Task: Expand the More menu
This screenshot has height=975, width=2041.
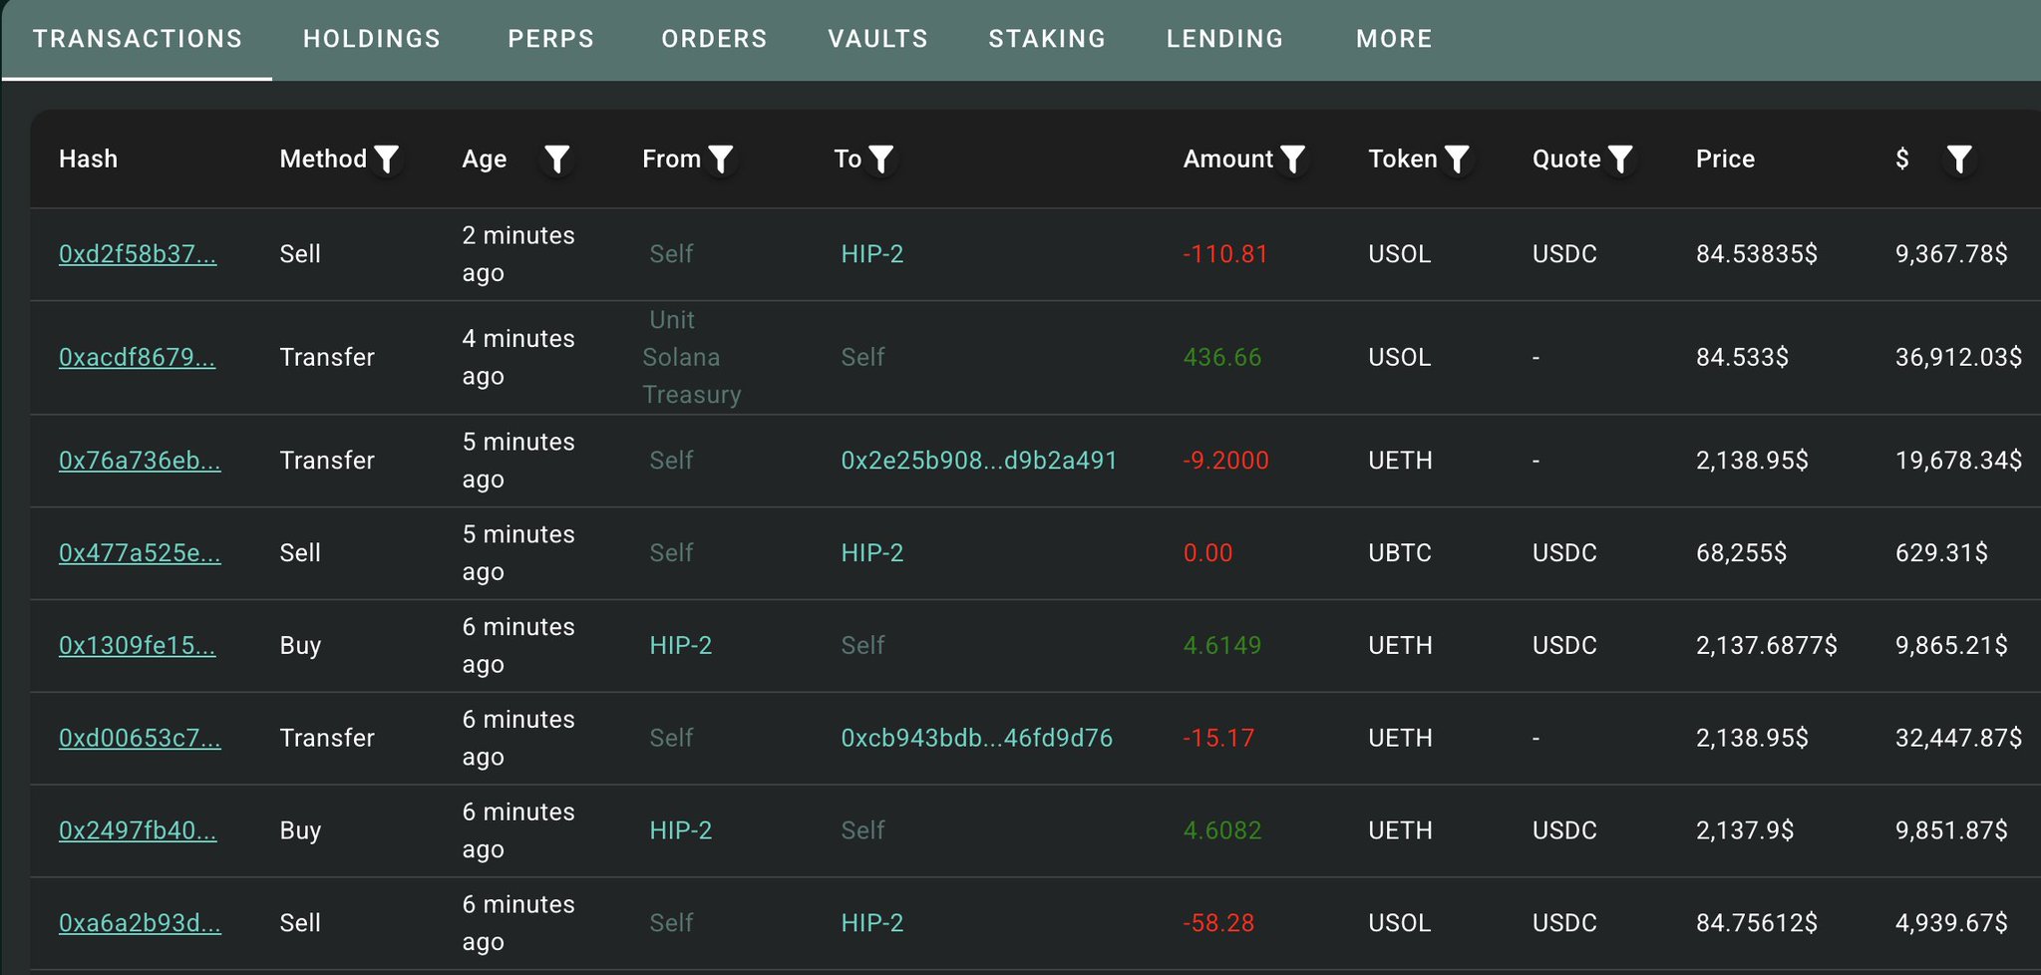Action: [1394, 39]
